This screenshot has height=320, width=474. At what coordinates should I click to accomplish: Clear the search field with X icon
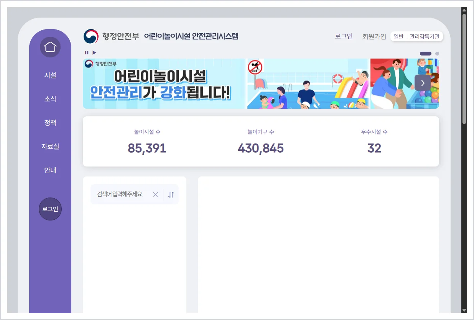click(155, 194)
